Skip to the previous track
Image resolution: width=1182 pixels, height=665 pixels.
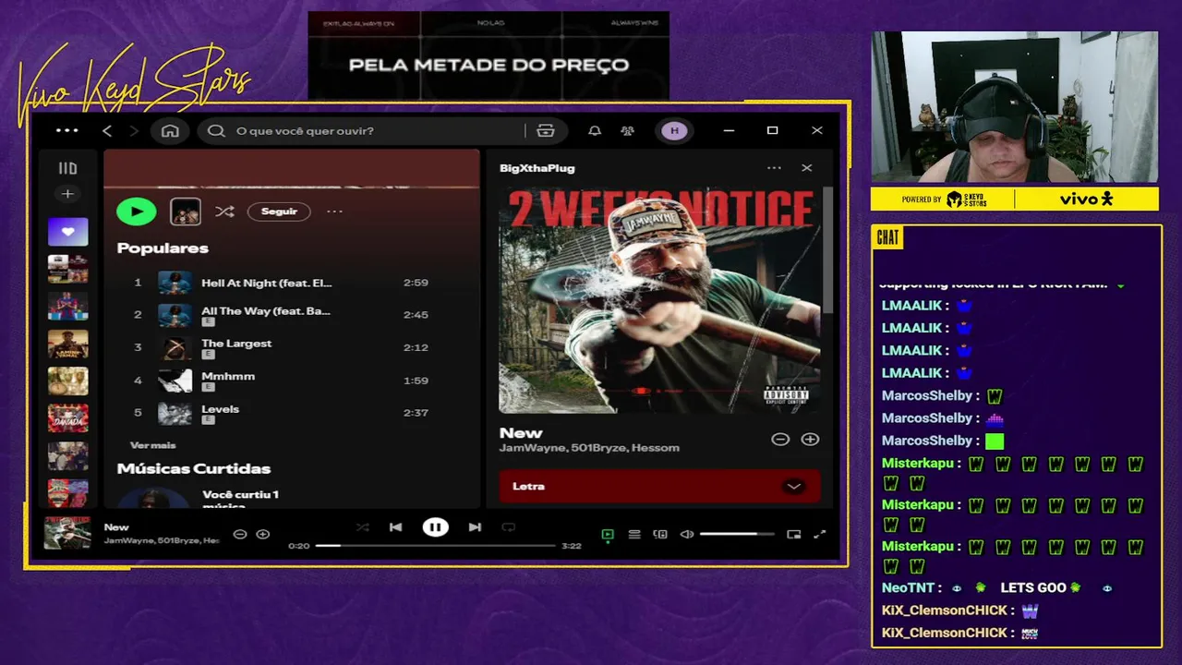click(395, 527)
